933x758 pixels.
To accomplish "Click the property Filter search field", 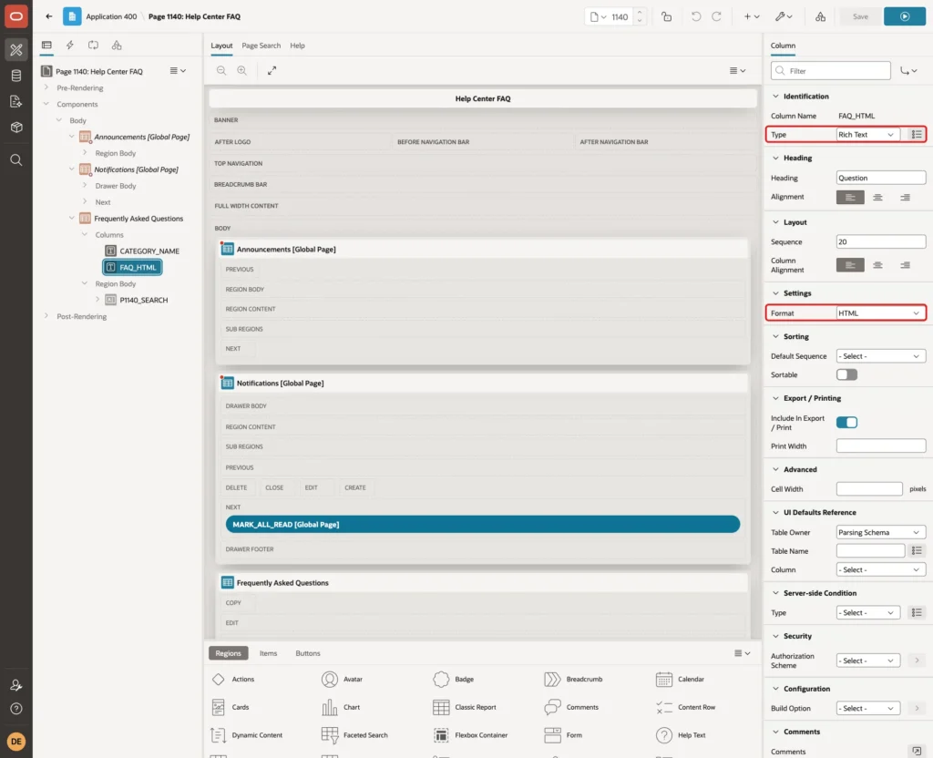I will tap(831, 71).
